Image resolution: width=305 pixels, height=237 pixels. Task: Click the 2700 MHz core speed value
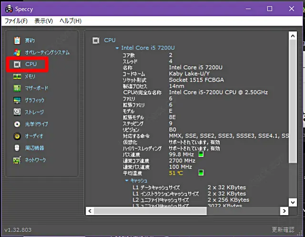pyautogui.click(x=182, y=161)
